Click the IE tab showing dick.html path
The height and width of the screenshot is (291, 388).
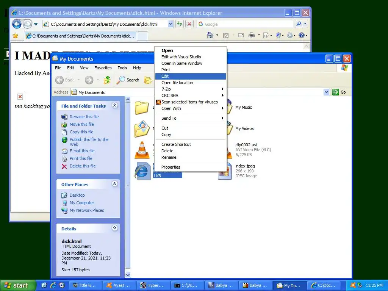click(x=80, y=36)
